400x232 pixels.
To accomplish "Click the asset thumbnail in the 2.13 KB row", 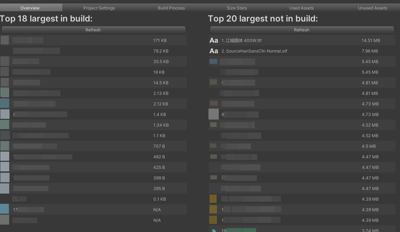I will [5, 93].
